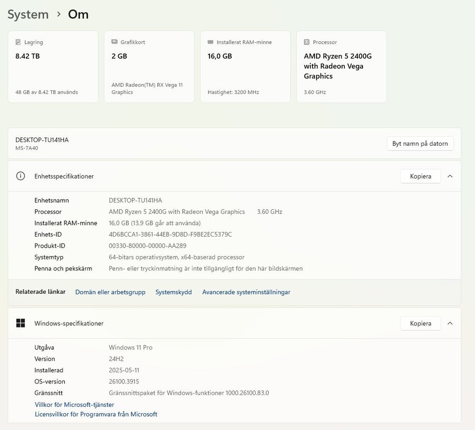Open Avancerade systeminställningar link

click(246, 292)
